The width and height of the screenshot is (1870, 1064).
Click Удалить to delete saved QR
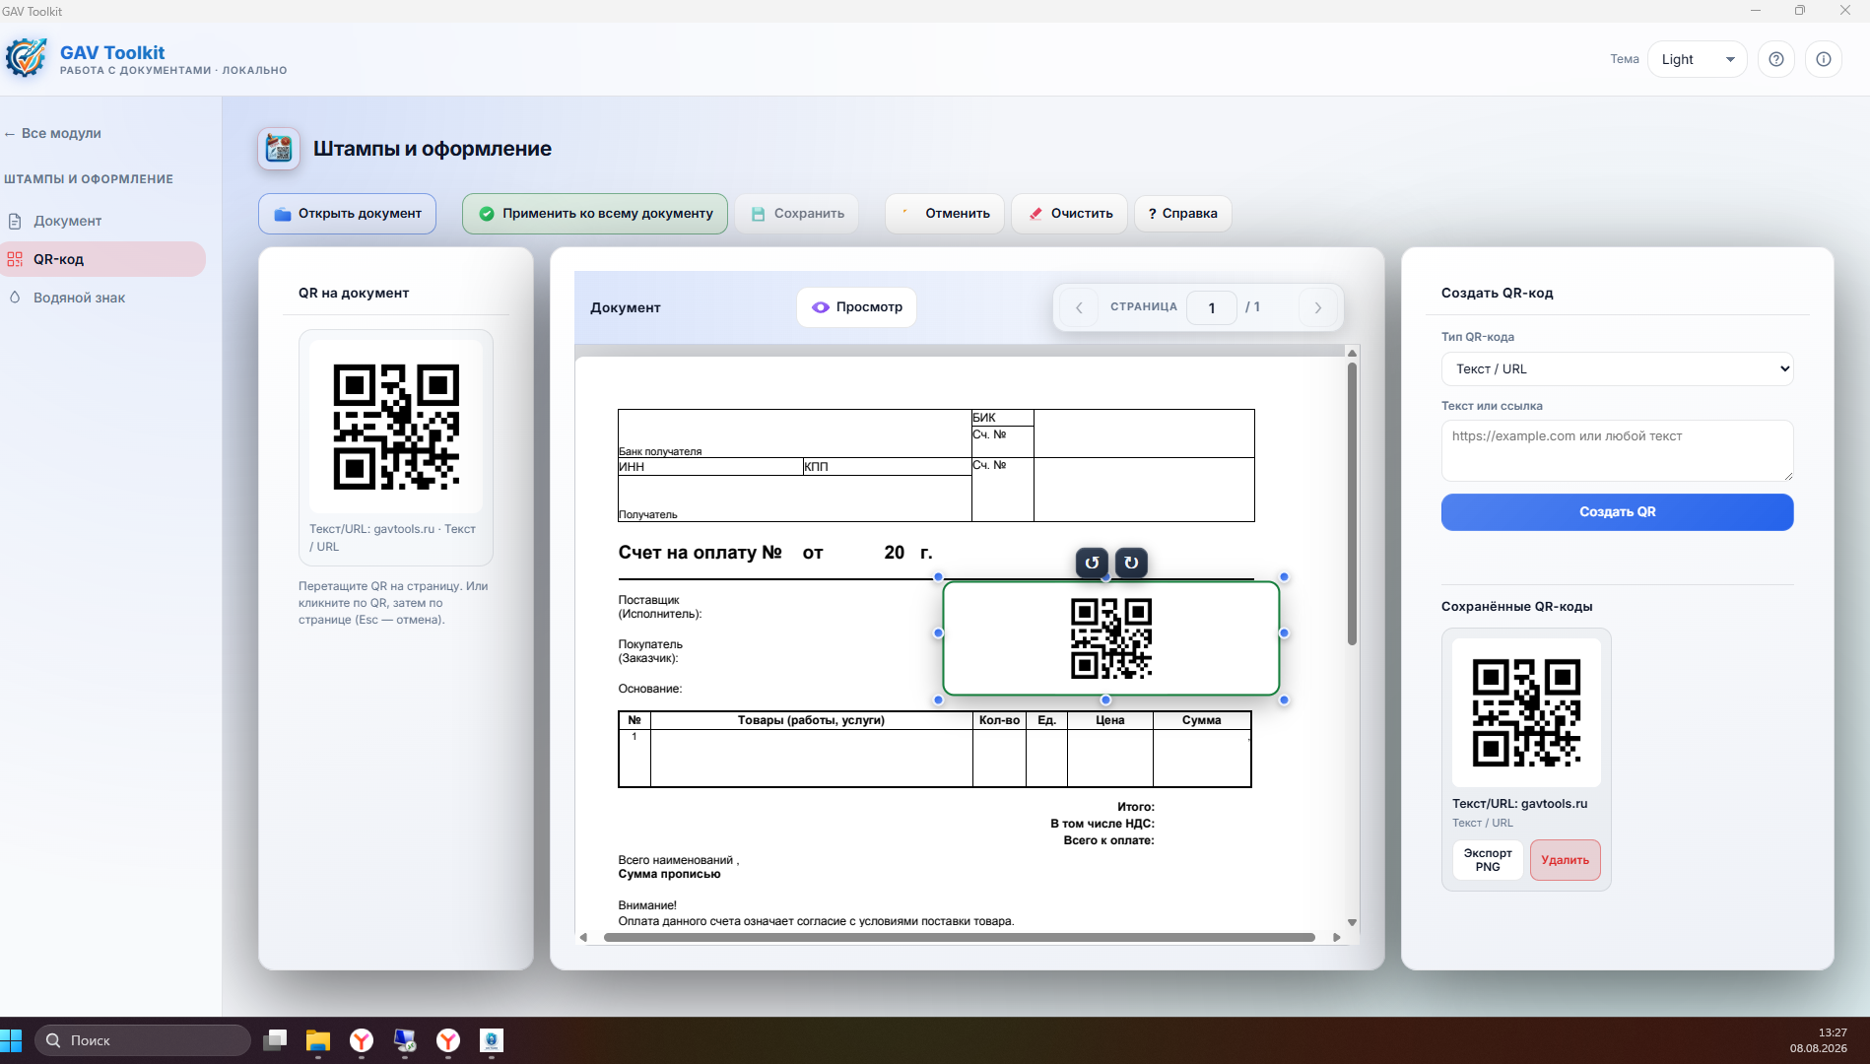[1565, 860]
